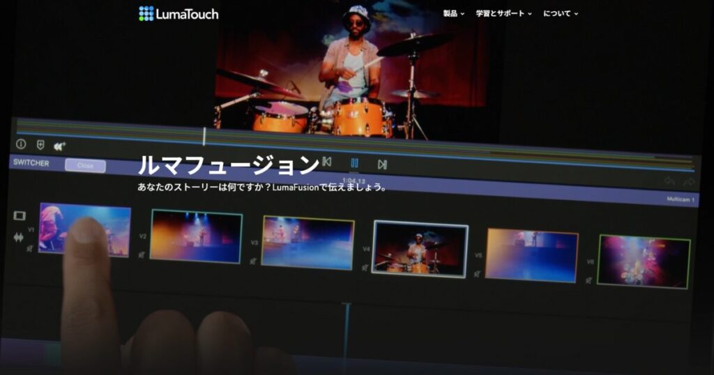The image size is (714, 375).
Task: Pause playback with the pause button
Action: [x=354, y=163]
